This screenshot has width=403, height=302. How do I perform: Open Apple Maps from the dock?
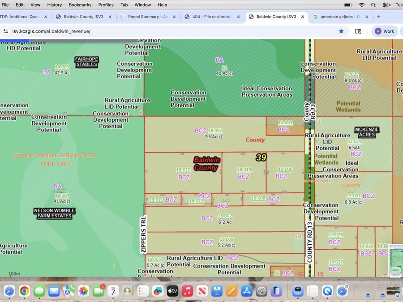tap(69, 291)
